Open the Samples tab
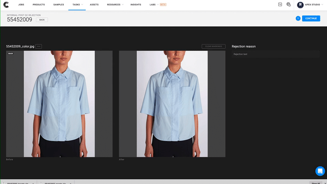 [58, 4]
